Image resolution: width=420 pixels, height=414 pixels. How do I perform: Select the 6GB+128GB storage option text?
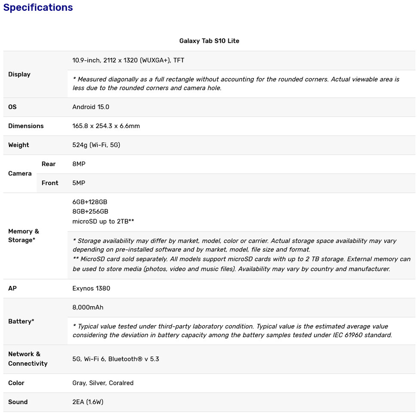pos(90,202)
